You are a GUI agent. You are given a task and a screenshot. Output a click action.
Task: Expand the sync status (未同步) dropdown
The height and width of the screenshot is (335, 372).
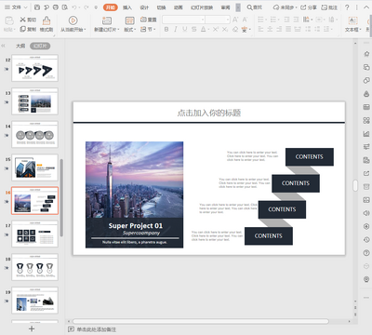tap(297, 7)
